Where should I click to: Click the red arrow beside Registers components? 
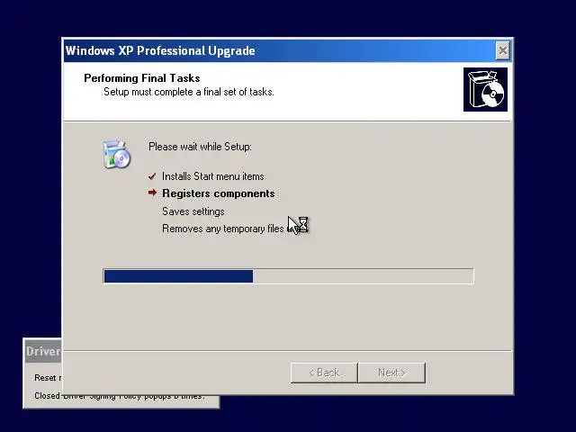point(152,193)
